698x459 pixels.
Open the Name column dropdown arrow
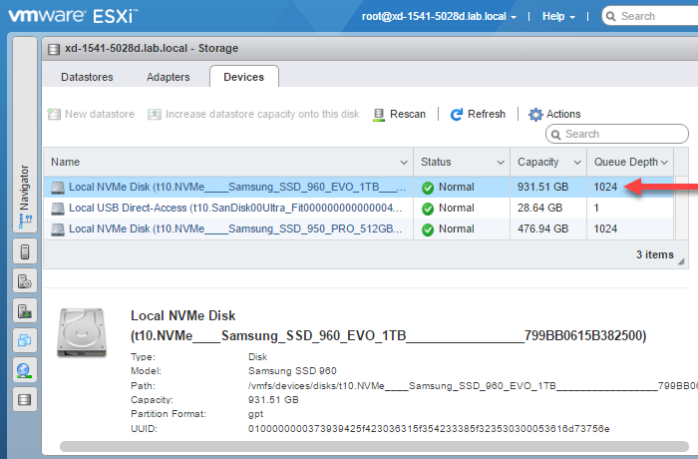[404, 163]
